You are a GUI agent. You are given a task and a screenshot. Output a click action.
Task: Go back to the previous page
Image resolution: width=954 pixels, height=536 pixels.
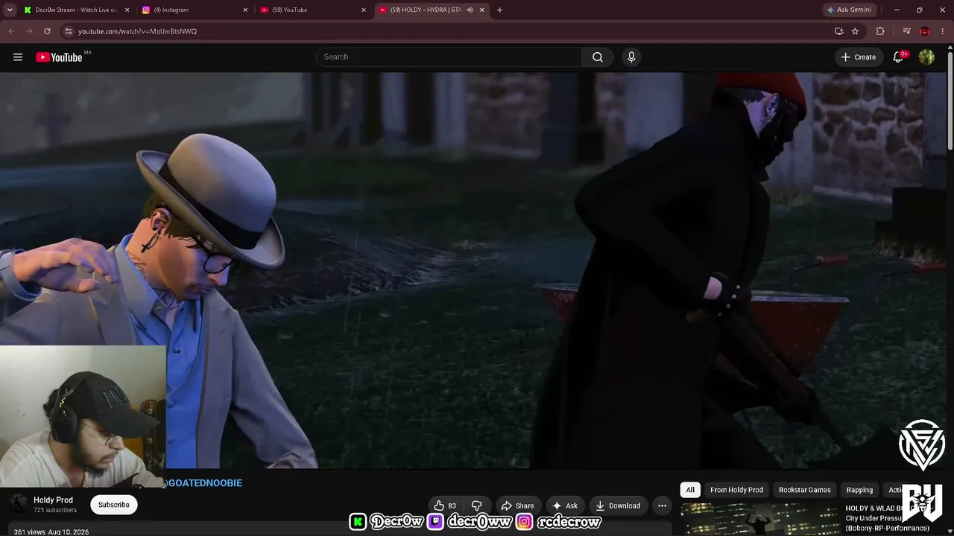tap(11, 31)
